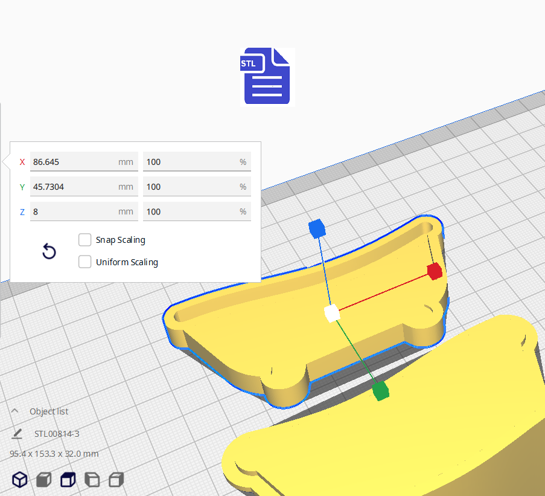
Task: Expand the Object list chevron
Action: click(x=15, y=411)
